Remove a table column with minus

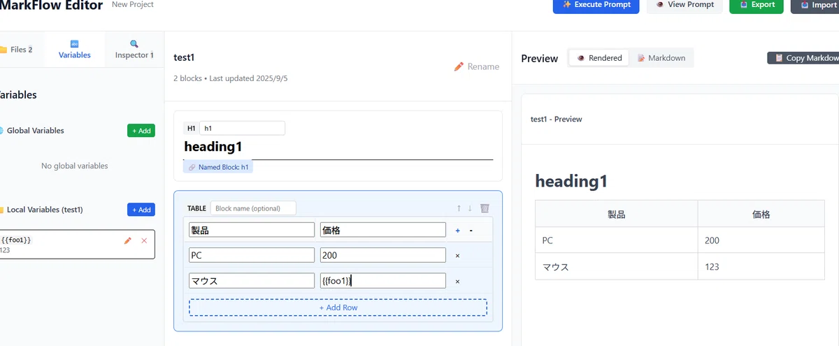point(471,230)
